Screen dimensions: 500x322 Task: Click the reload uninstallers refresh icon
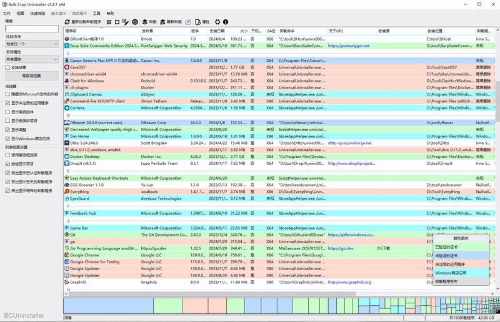coord(67,22)
